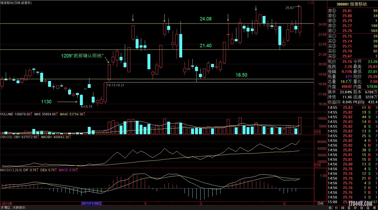
Task: Click the 买④ 25.70 bid row
Action: (x=352, y=51)
